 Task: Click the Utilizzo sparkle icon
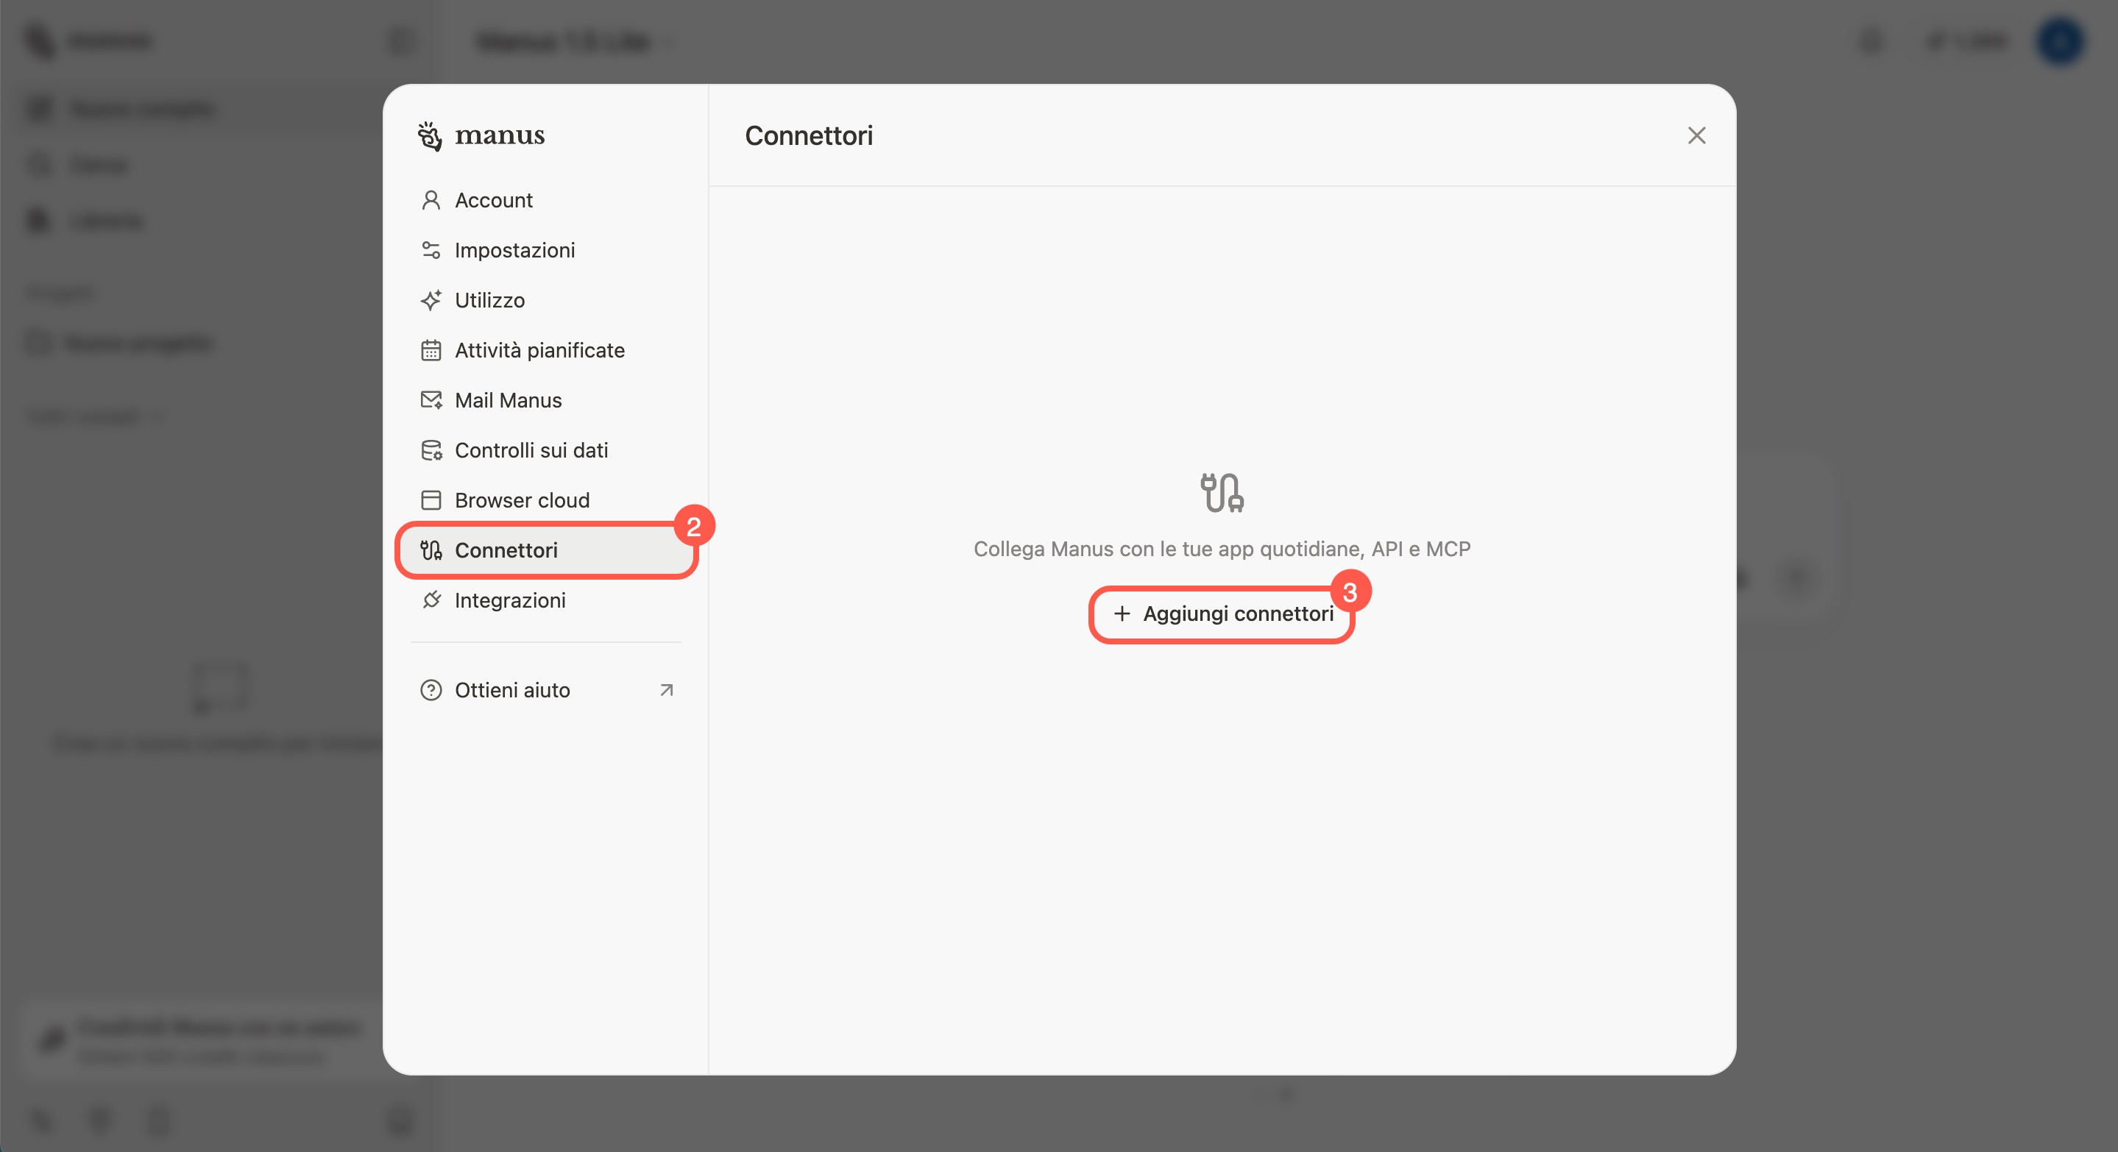431,301
